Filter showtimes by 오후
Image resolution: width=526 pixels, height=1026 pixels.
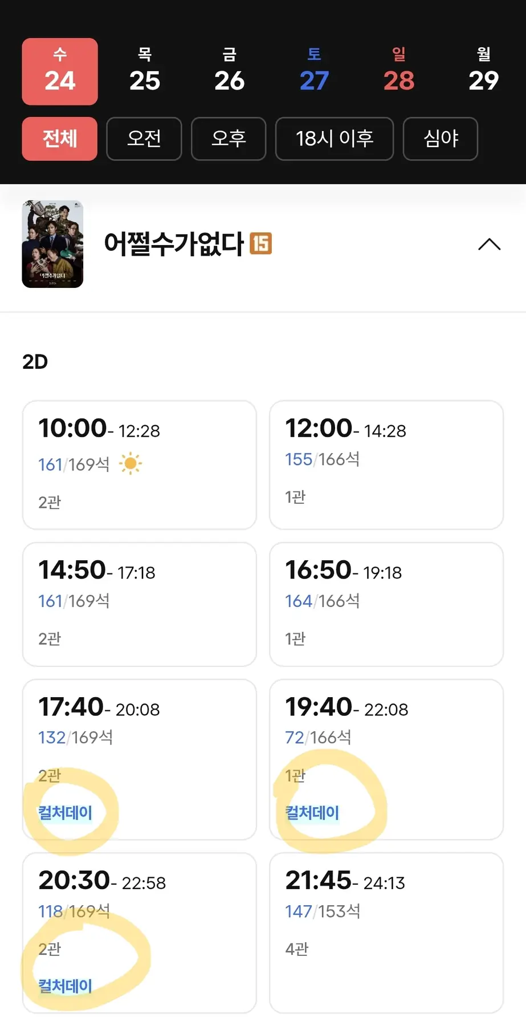tap(229, 139)
